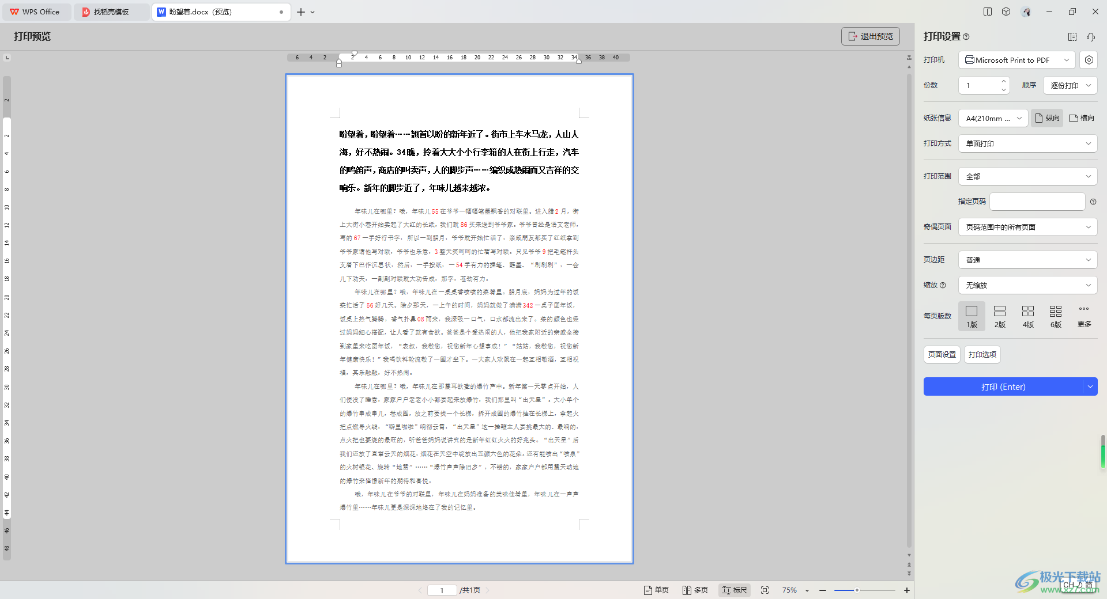Click the copies number input field
The width and height of the screenshot is (1107, 599).
point(979,85)
